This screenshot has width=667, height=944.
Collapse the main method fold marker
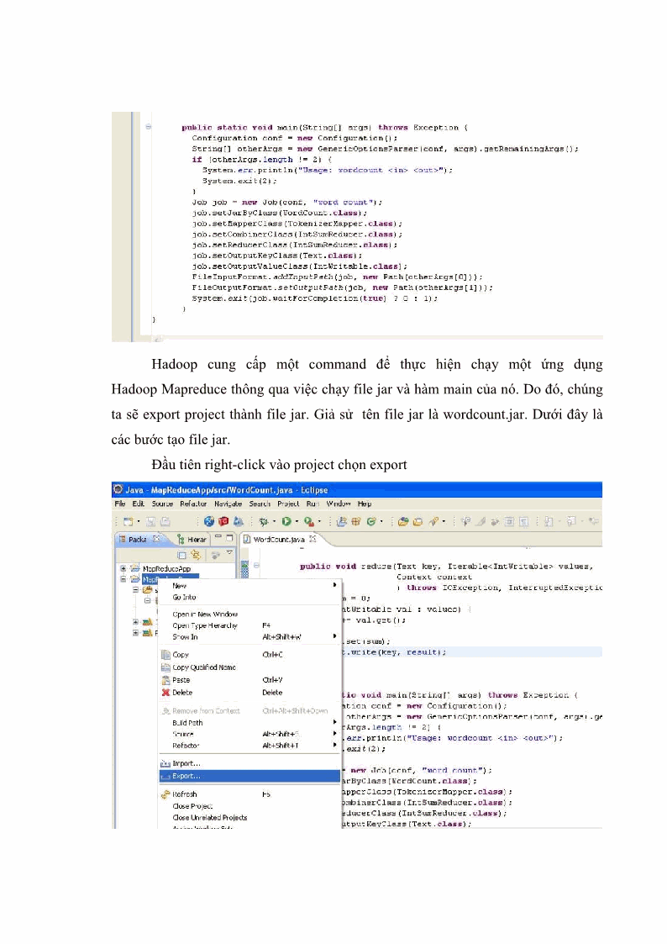[x=148, y=127]
